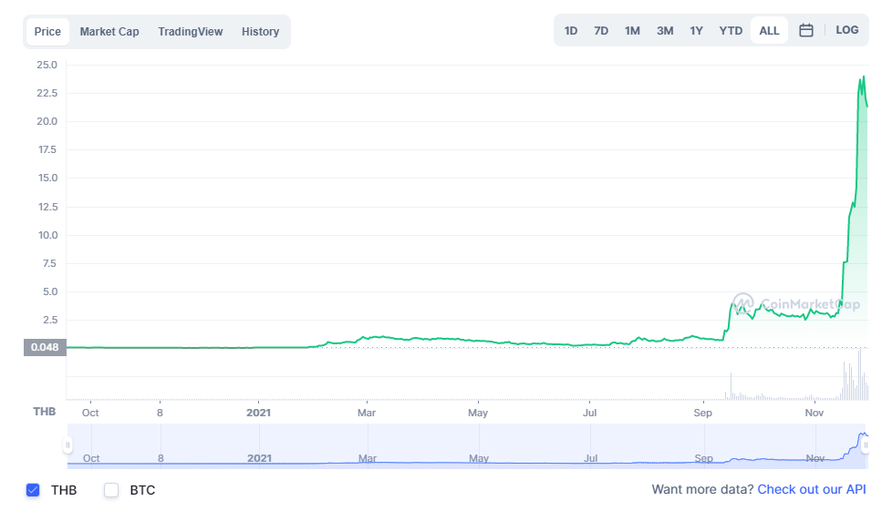
Task: Open the Check out our API link
Action: (x=812, y=490)
